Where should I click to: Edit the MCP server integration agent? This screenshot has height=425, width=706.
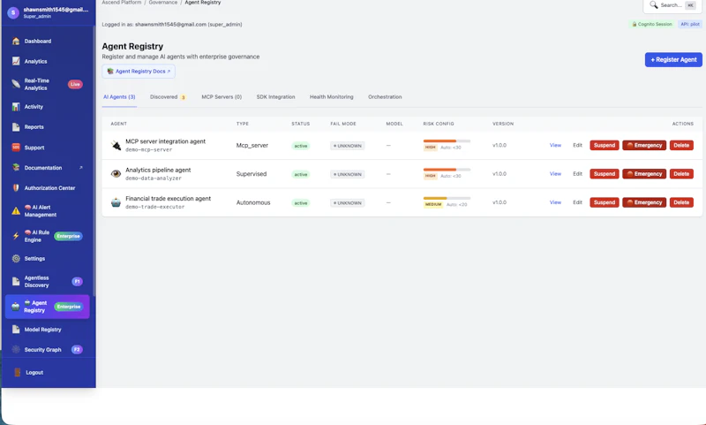click(578, 145)
